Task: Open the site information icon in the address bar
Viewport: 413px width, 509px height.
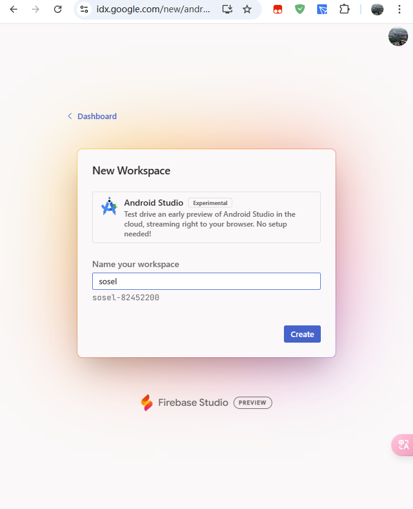Action: pyautogui.click(x=84, y=9)
